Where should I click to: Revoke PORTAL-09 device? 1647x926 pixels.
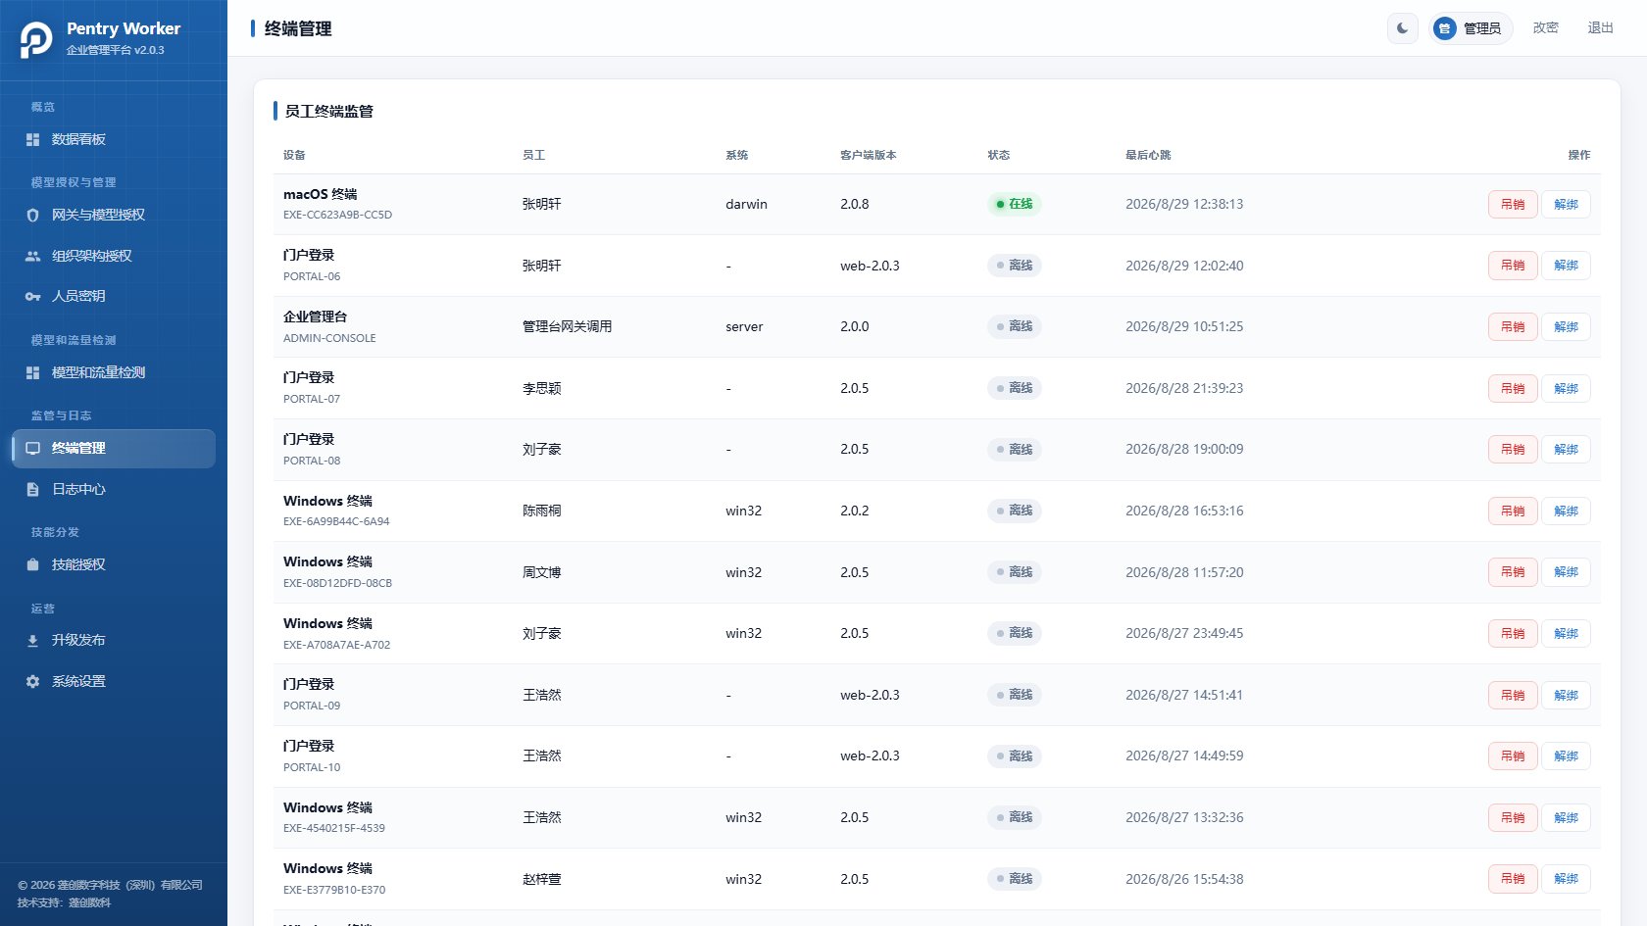point(1513,696)
